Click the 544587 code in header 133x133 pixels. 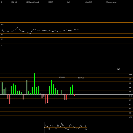tap(89, 2)
